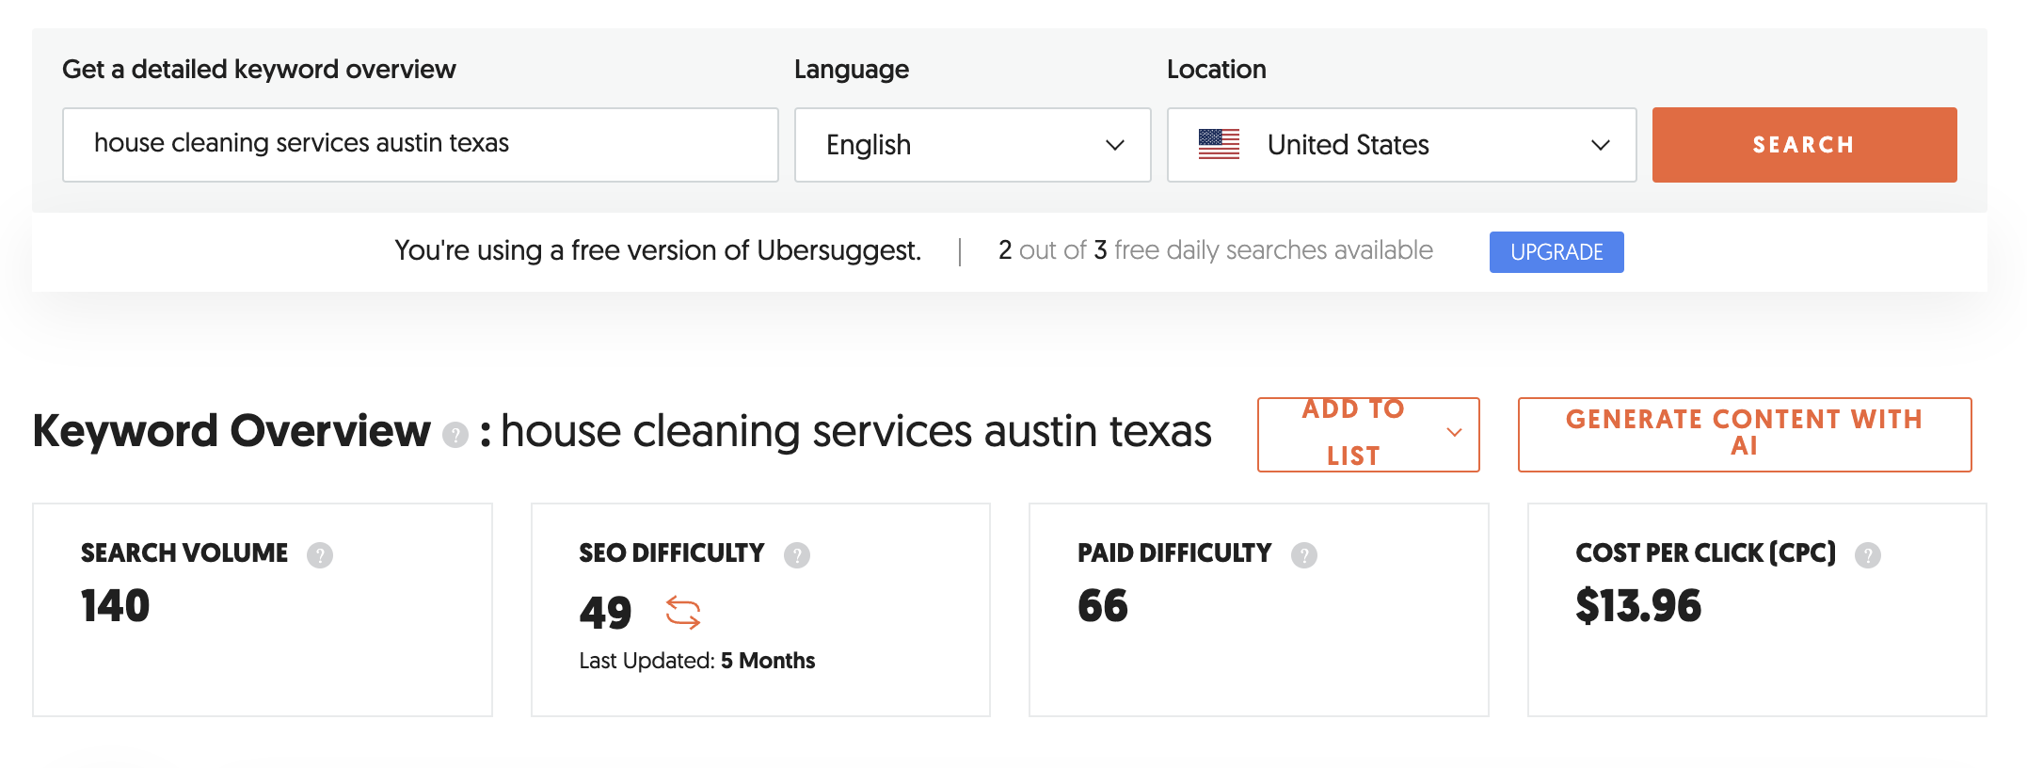Expand the Add to List dropdown arrow
This screenshot has width=2027, height=768.
point(1453,434)
